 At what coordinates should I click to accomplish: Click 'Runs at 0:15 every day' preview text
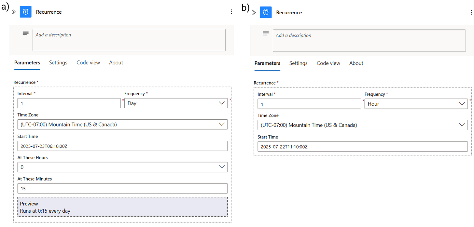[45, 211]
